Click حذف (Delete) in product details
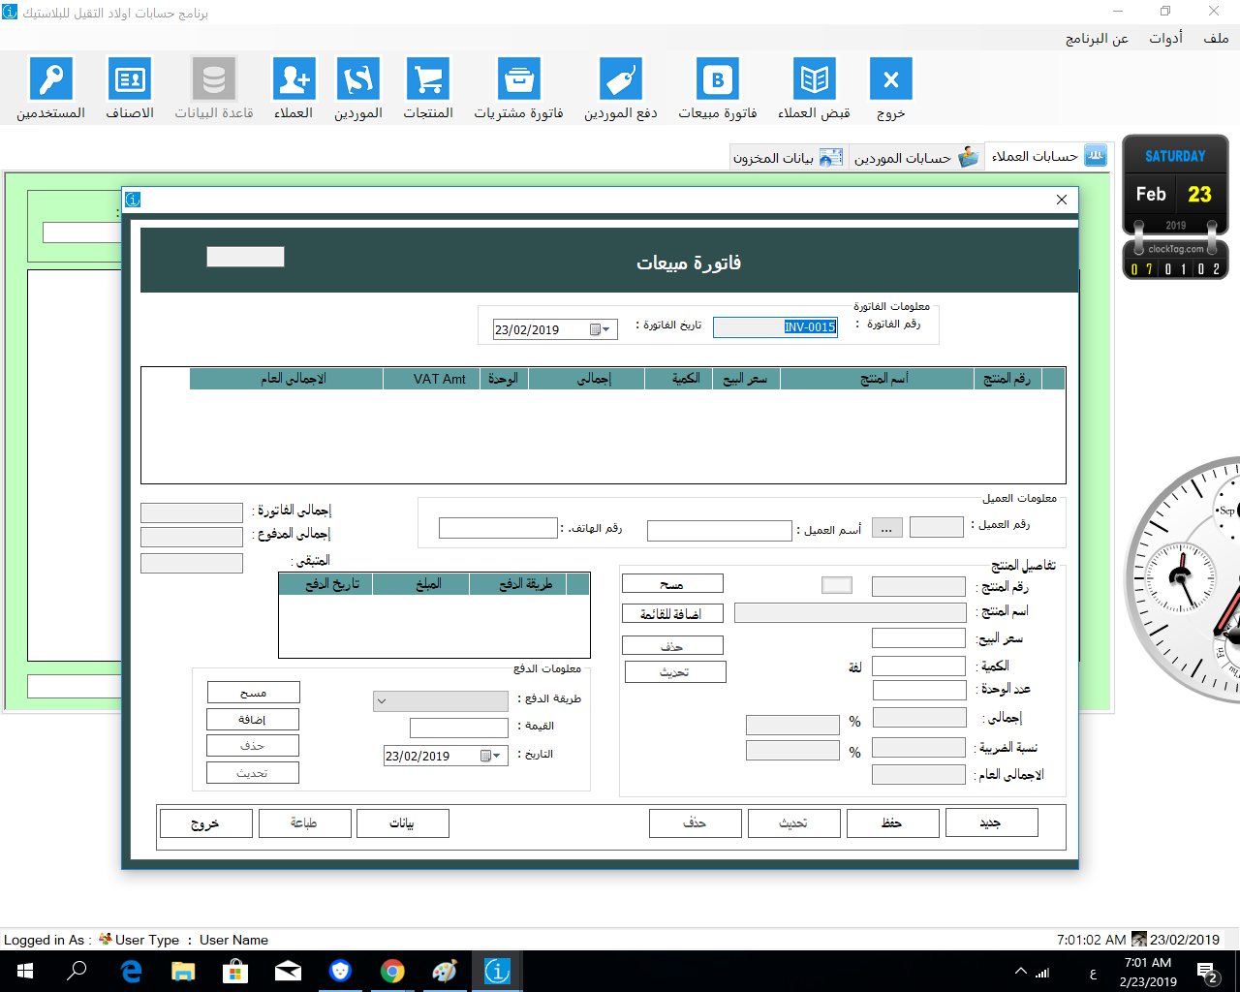Viewport: 1240px width, 992px height. click(672, 645)
